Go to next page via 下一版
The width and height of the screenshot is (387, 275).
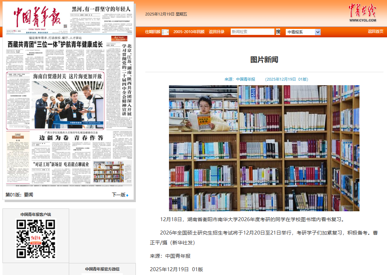click(119, 195)
